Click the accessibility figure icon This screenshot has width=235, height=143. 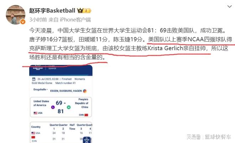click(x=87, y=140)
